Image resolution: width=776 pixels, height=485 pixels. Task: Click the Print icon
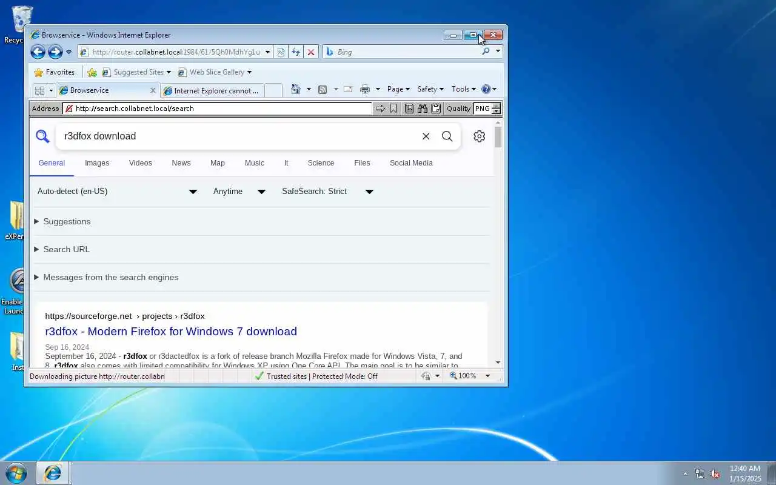pyautogui.click(x=365, y=89)
